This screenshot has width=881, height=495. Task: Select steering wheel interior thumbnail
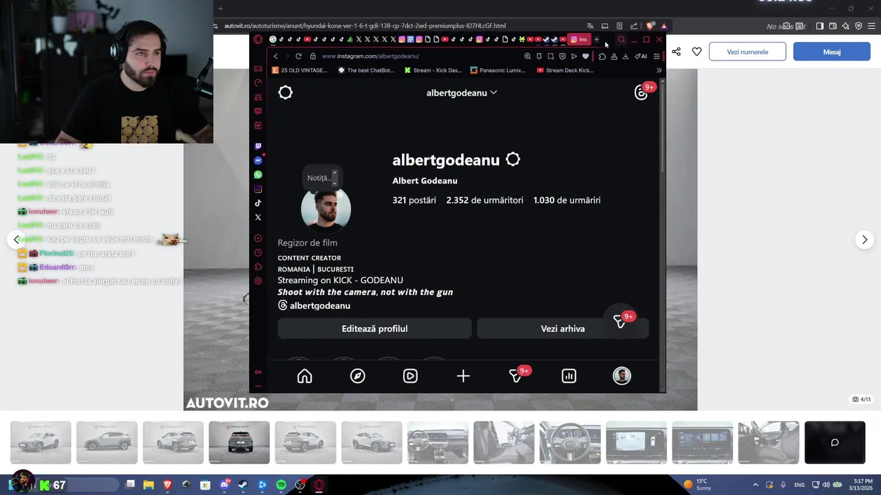click(x=570, y=443)
